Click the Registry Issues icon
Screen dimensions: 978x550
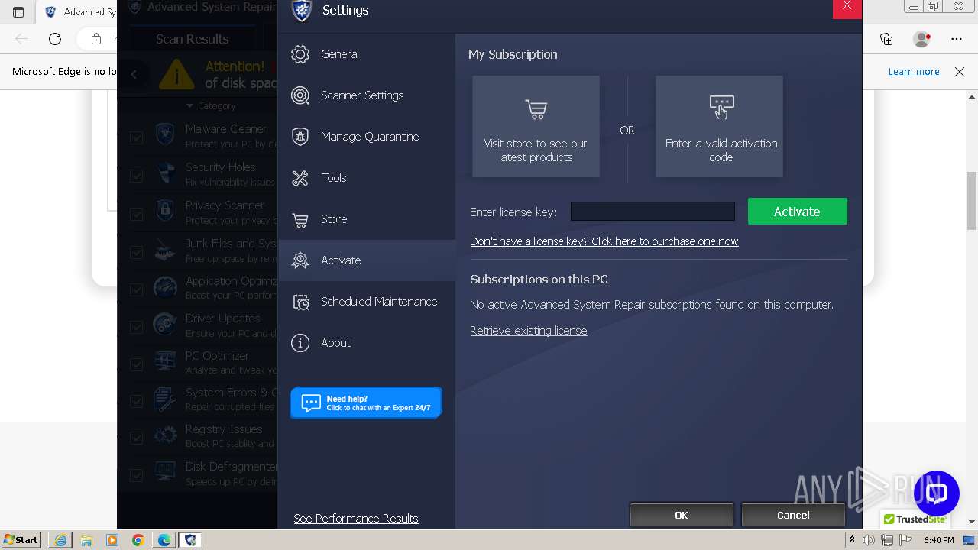(165, 435)
